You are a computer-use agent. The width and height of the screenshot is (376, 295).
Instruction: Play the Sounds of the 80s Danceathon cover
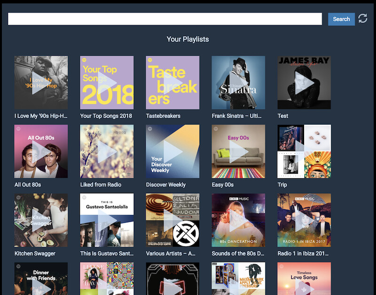tap(238, 220)
